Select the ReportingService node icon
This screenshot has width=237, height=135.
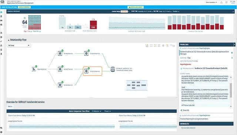tap(34, 69)
